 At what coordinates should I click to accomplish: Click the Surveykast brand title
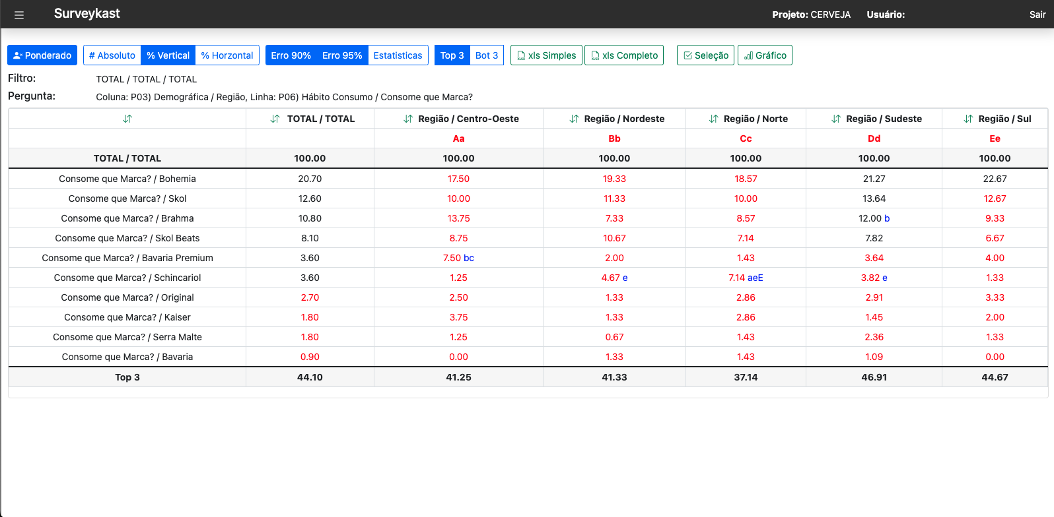(x=87, y=14)
